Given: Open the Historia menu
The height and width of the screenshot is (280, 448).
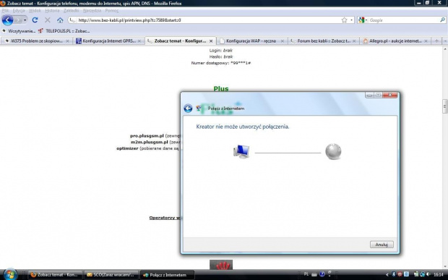Looking at the screenshot, I should click(x=52, y=11).
